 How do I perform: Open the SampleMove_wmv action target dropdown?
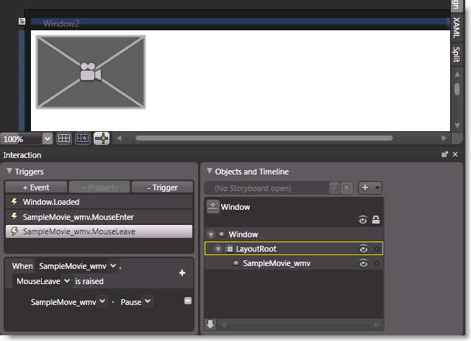pos(102,301)
